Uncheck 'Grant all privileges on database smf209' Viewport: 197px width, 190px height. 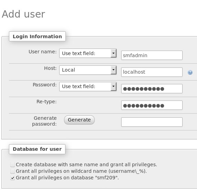(12, 178)
